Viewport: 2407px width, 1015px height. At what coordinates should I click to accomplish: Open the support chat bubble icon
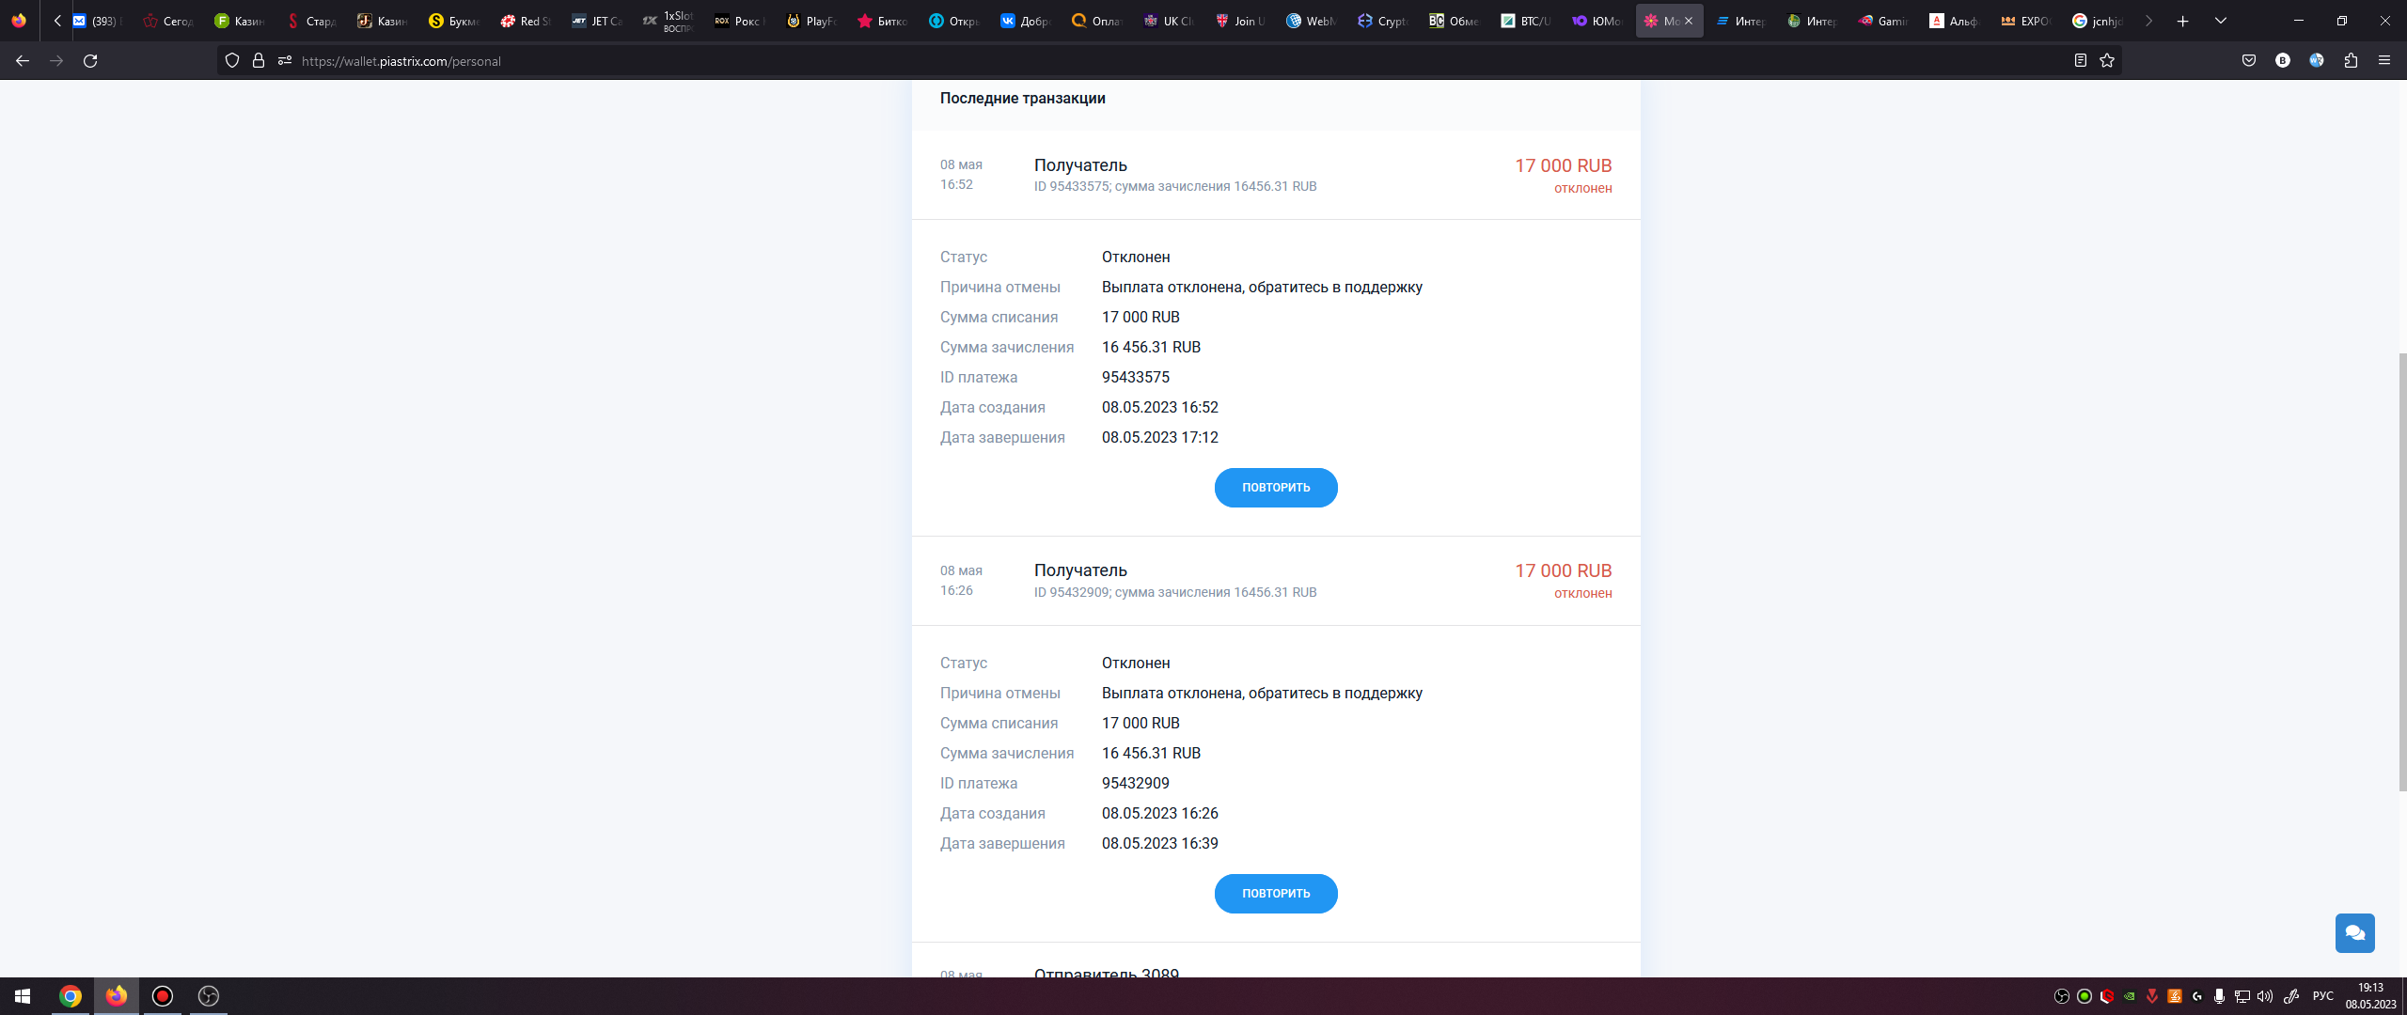2354,932
